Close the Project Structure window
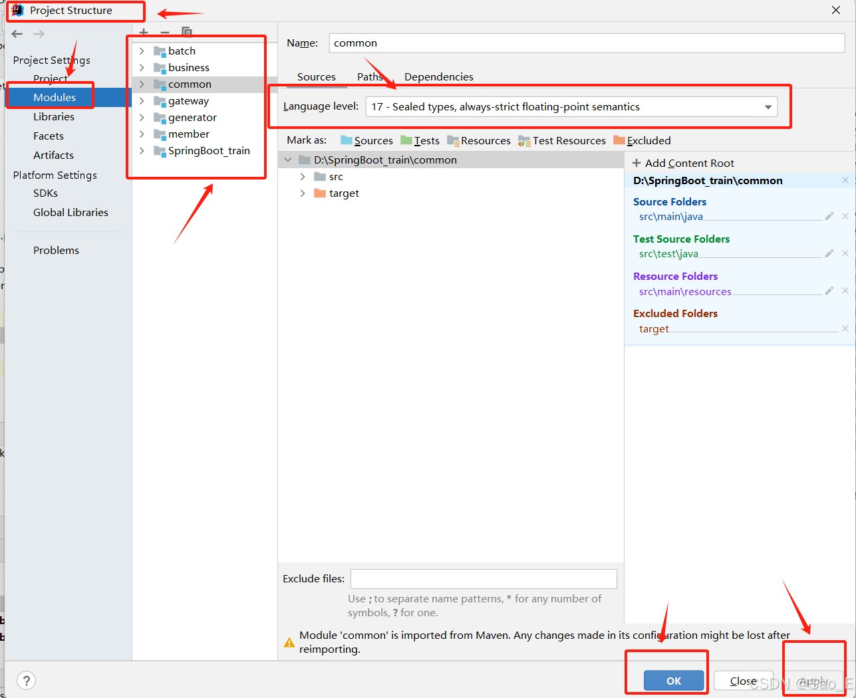 point(836,10)
